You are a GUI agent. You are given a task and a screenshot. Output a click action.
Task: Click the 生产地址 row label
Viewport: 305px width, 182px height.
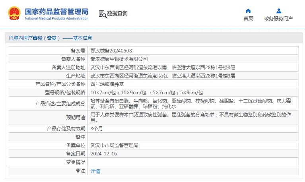pos(76,76)
